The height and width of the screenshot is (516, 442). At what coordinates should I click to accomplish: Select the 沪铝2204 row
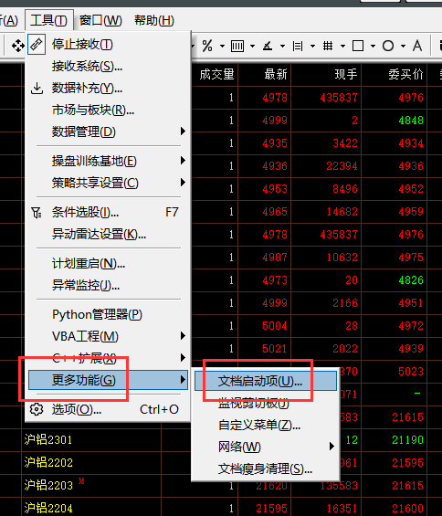[x=48, y=508]
